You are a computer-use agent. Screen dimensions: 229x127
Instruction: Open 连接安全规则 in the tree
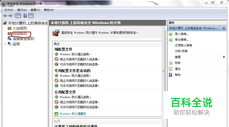(x=23, y=39)
